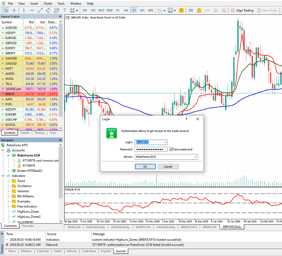Open the VPS cloud icon
282x256 pixels.
point(216,10)
